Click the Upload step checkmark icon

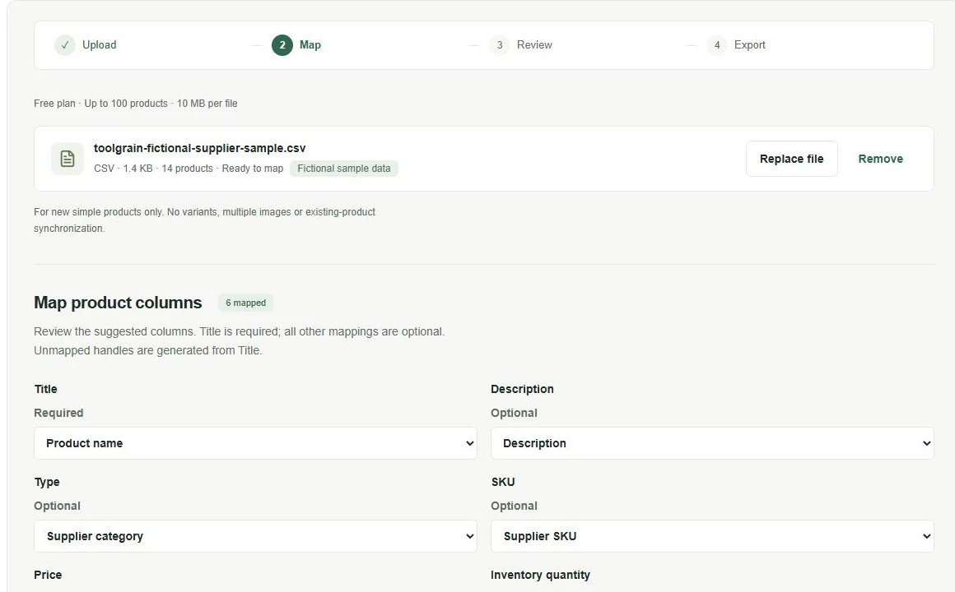[64, 45]
